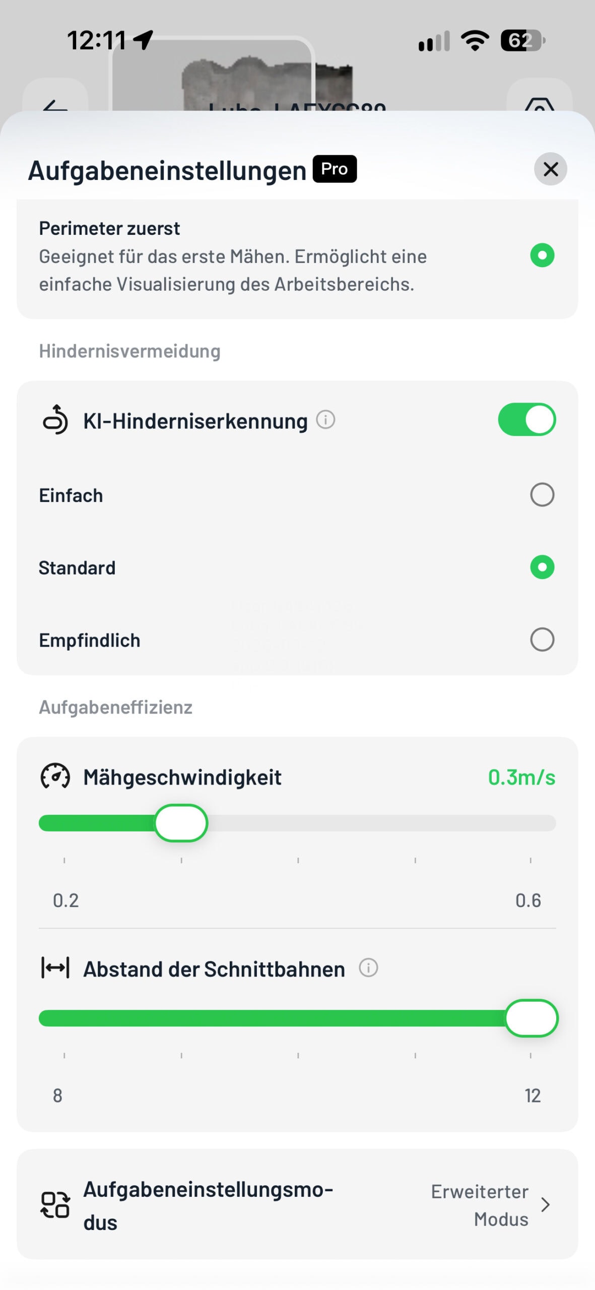Select the Einfach radio option

(542, 495)
